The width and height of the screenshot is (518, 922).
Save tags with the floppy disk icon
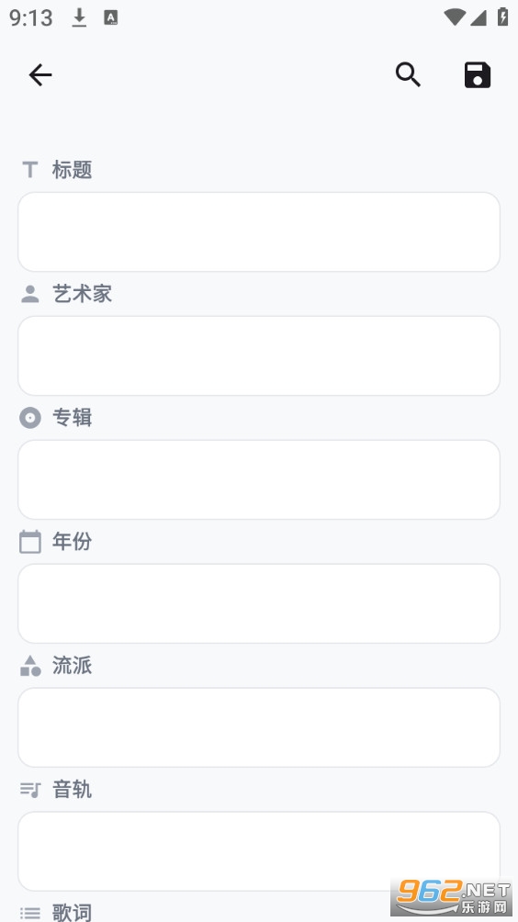(x=478, y=74)
